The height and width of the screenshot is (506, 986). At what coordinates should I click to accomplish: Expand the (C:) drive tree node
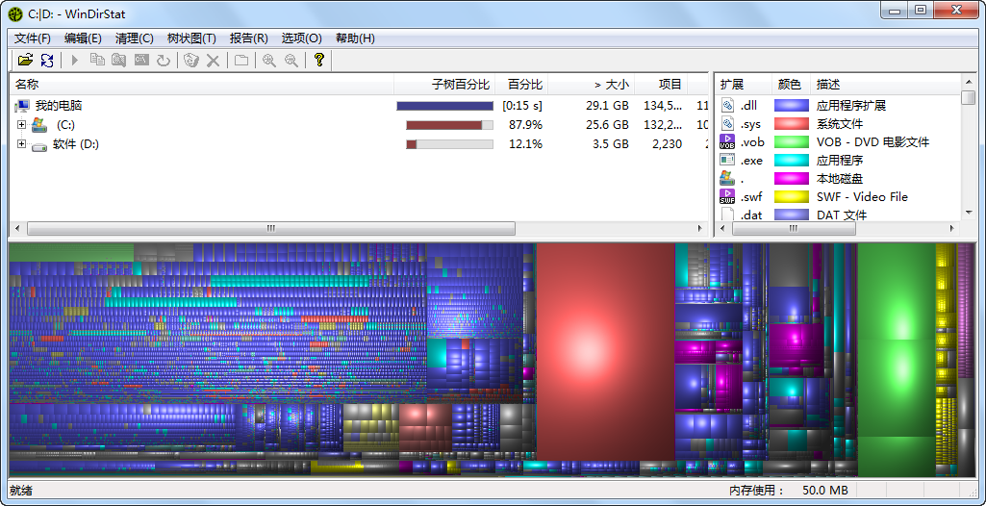point(21,125)
